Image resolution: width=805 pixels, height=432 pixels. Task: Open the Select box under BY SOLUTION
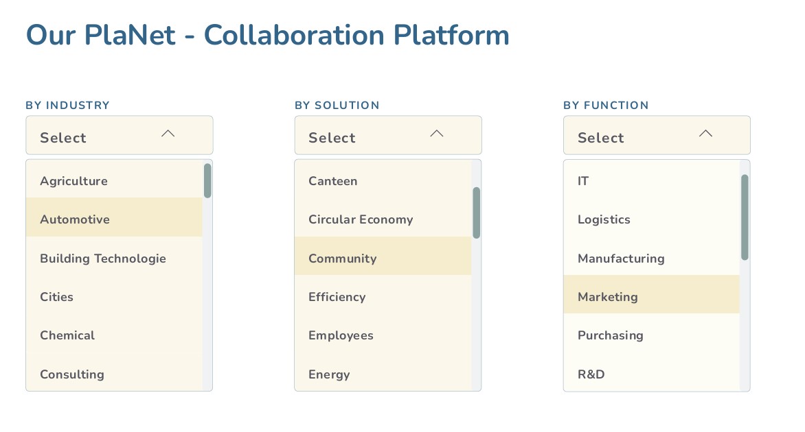[x=364, y=135]
